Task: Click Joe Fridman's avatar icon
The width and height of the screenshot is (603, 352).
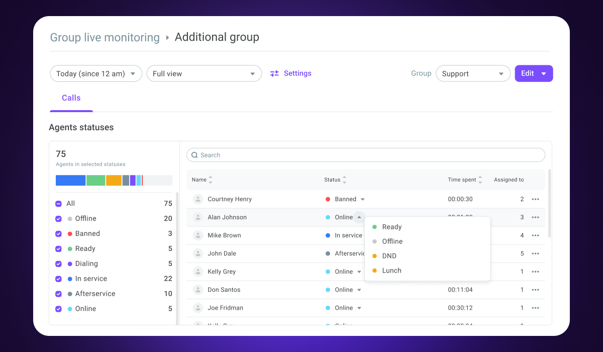Action: [198, 308]
